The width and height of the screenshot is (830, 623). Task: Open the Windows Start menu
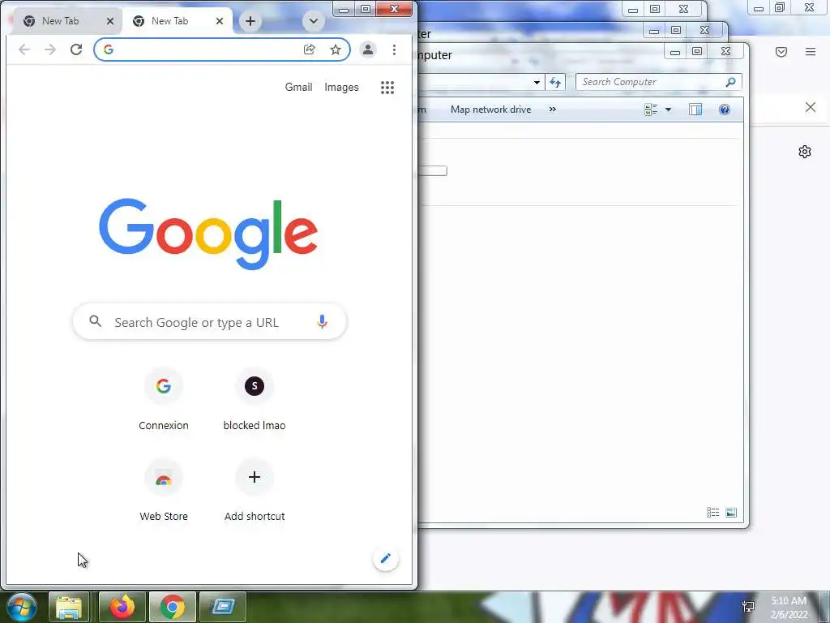[21, 607]
